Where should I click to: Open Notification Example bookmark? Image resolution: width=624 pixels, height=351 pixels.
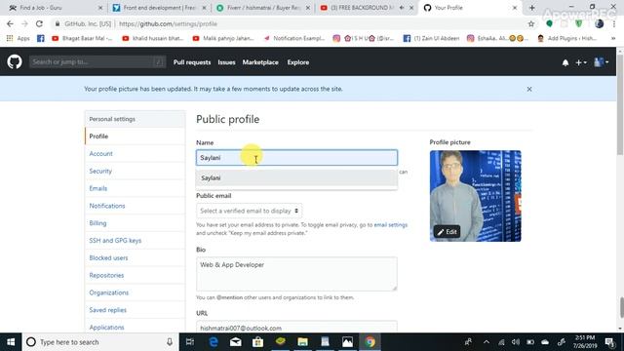pos(294,38)
